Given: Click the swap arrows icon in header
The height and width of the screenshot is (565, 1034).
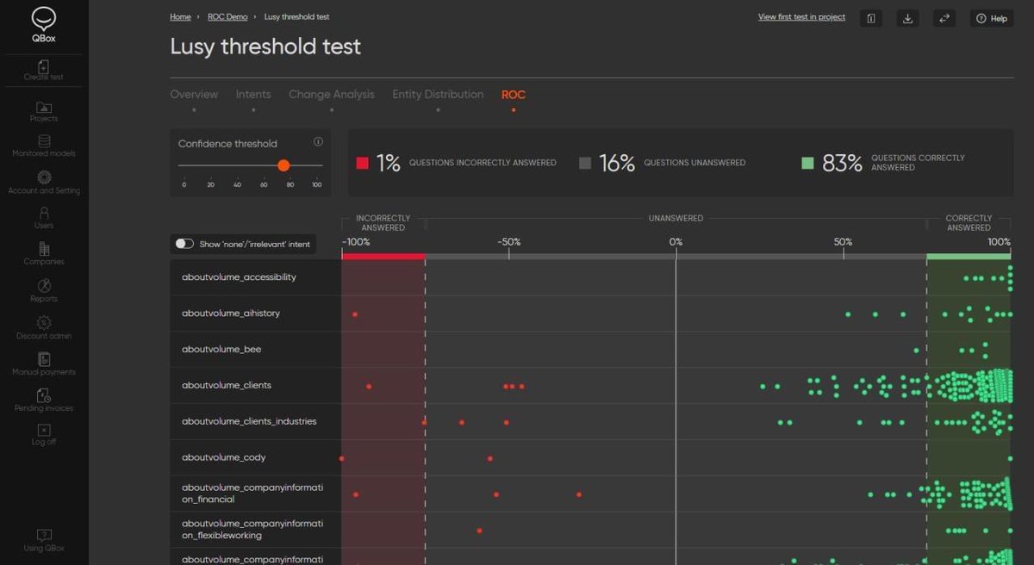Looking at the screenshot, I should (944, 18).
